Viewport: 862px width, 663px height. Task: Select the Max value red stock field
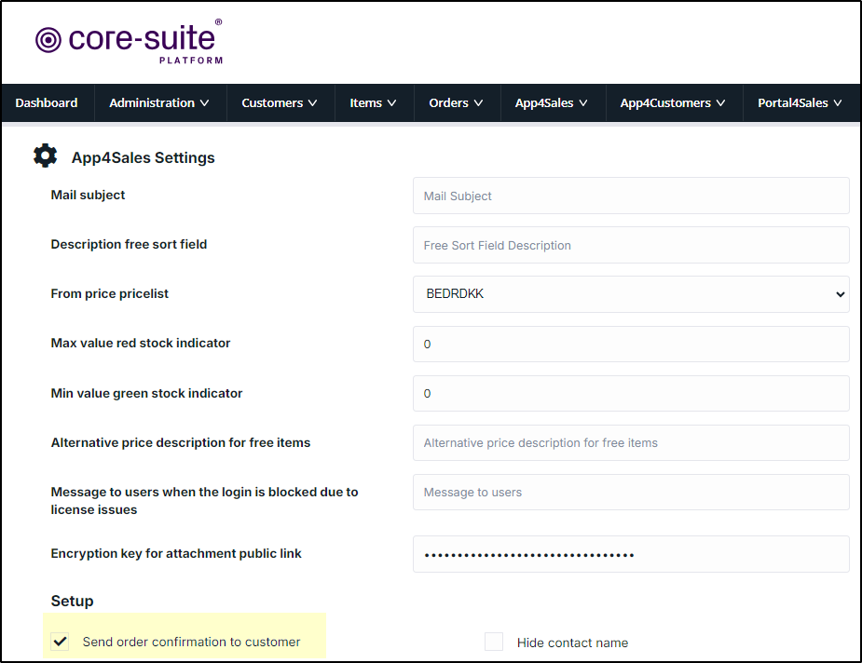click(x=631, y=344)
